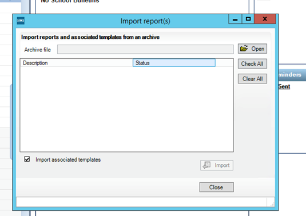This screenshot has width=306, height=216.
Task: Close the dialog with Close button
Action: 216,187
